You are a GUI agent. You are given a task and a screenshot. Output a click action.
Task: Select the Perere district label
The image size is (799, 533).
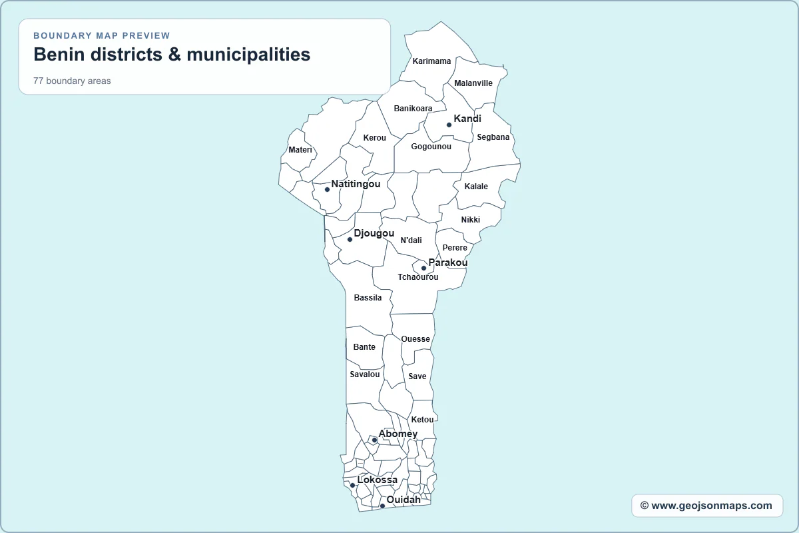pos(455,248)
